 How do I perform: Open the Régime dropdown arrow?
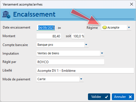point(129,27)
